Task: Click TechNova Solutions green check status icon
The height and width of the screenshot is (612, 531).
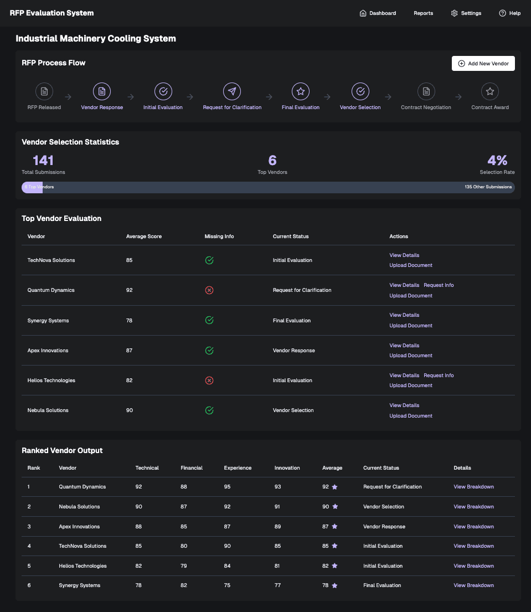Action: [209, 260]
